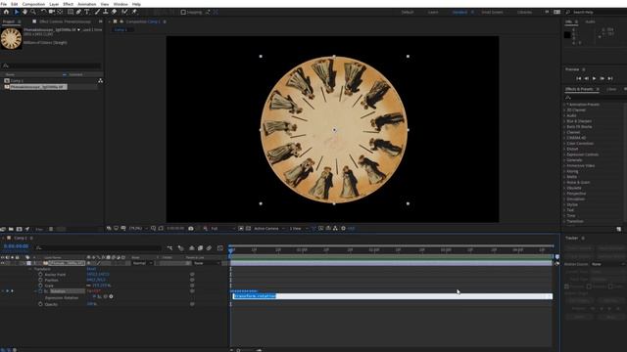Screen dimensions: 627x352
Task: Open the layer Parent & Link None dropdown
Action: pos(207,263)
